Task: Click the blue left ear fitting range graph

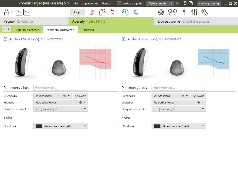Action: 213,62
